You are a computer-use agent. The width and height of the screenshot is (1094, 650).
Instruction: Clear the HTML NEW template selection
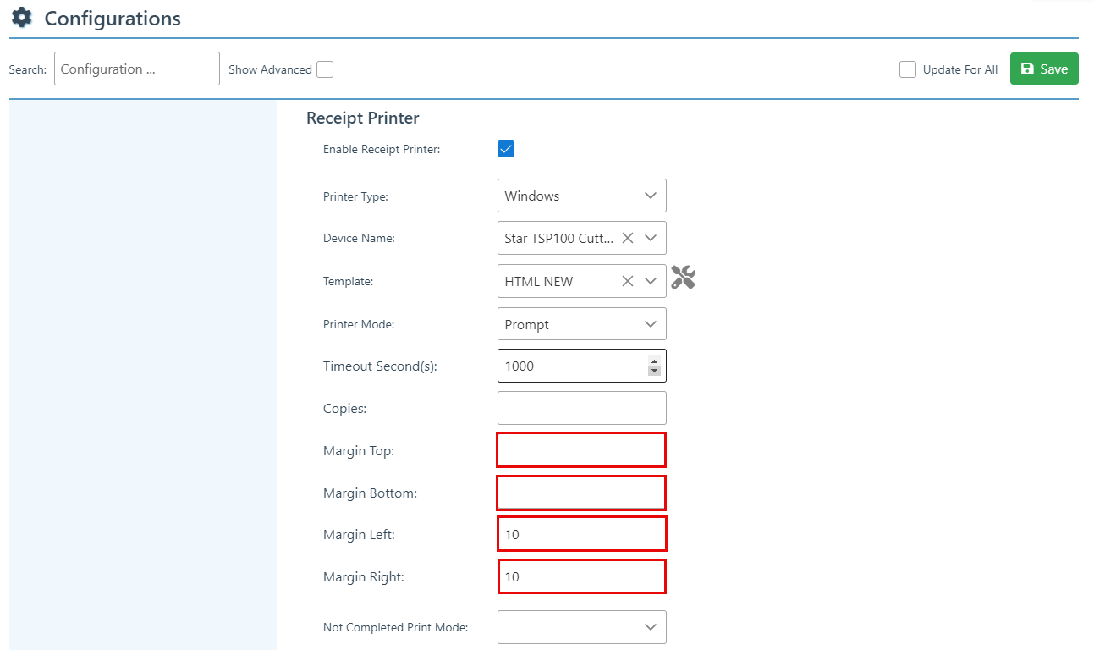point(628,281)
